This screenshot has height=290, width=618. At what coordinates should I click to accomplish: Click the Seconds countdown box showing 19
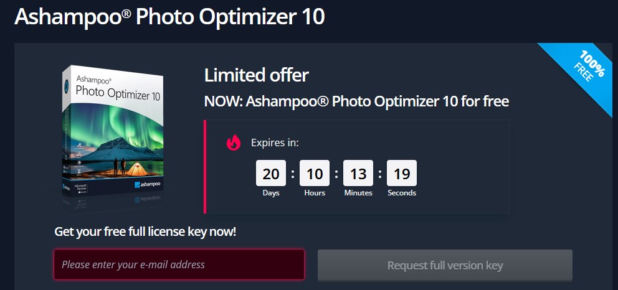(402, 174)
